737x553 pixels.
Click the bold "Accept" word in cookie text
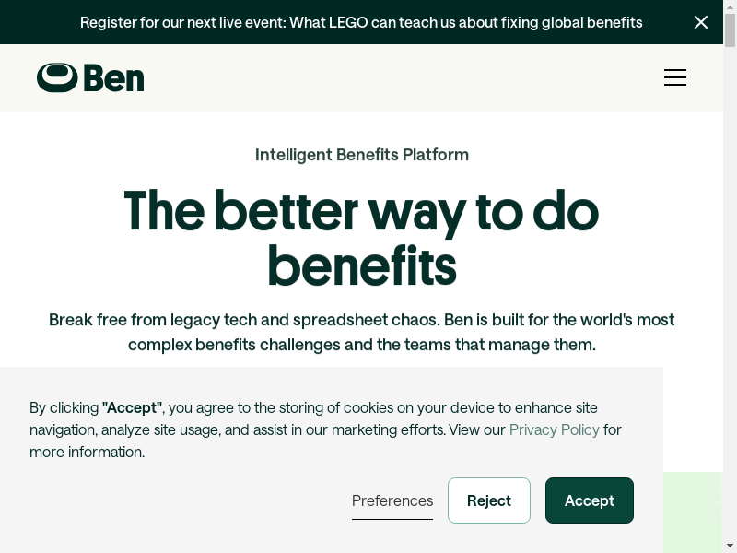tap(132, 407)
